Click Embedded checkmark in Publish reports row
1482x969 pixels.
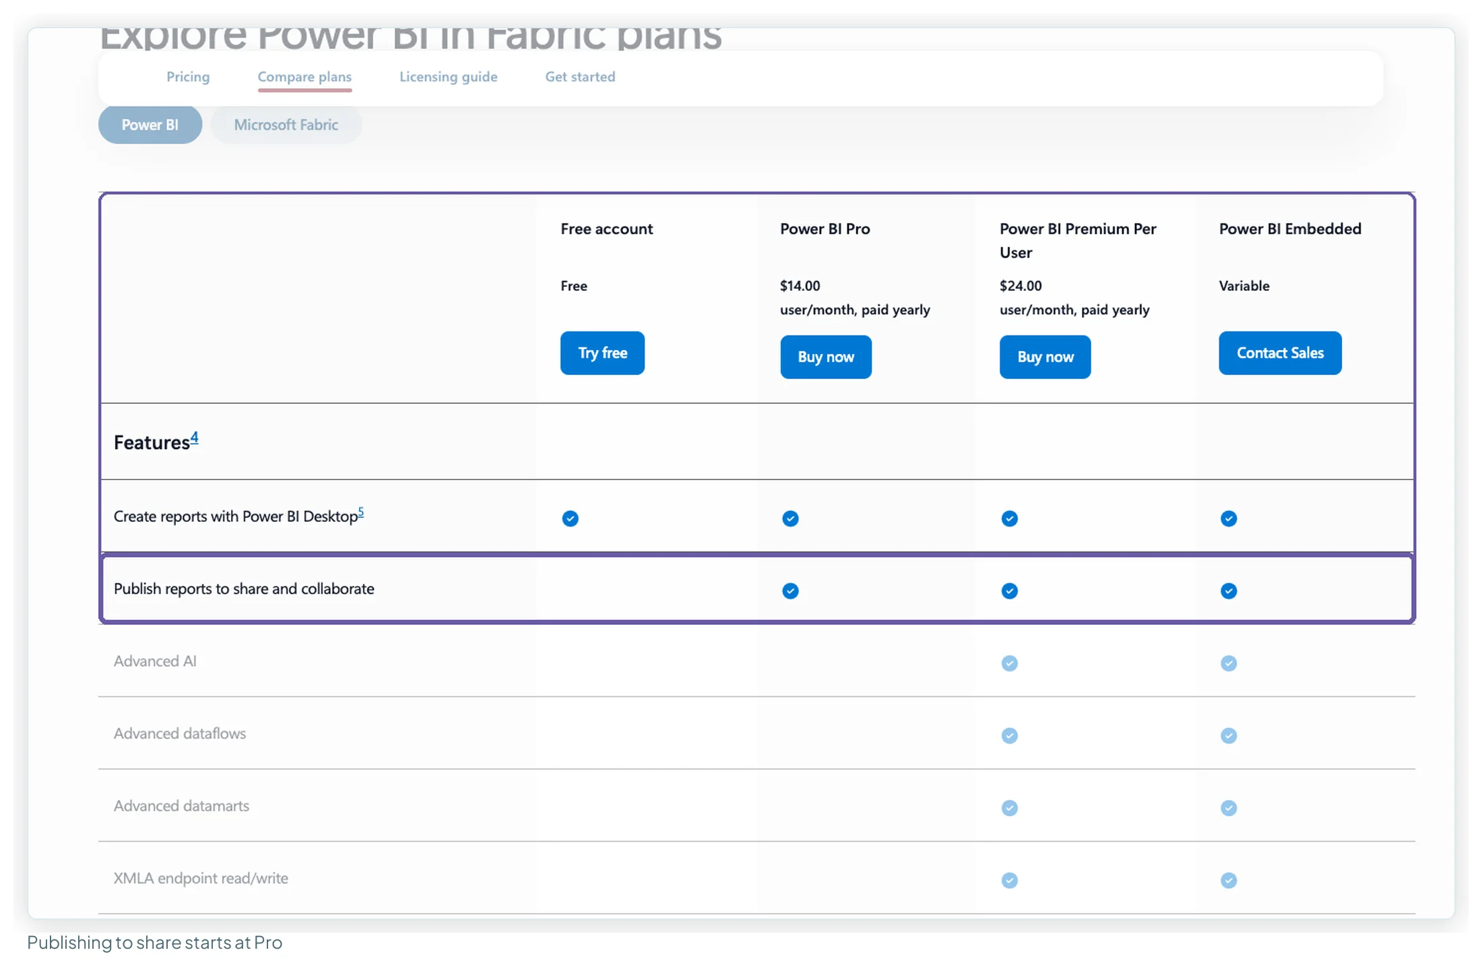point(1229,591)
